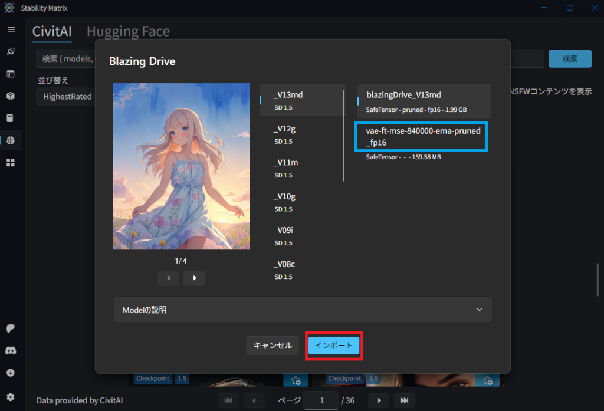The height and width of the screenshot is (411, 604).
Task: Open the Packages cube icon in sidebar
Action: click(x=11, y=96)
